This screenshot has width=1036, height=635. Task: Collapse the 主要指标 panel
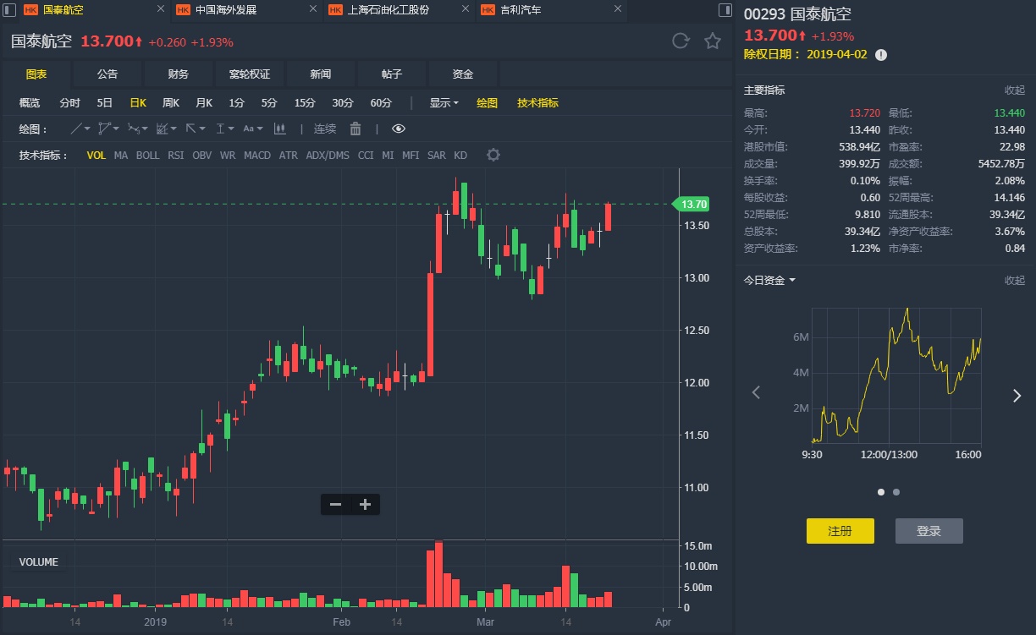click(x=1015, y=90)
